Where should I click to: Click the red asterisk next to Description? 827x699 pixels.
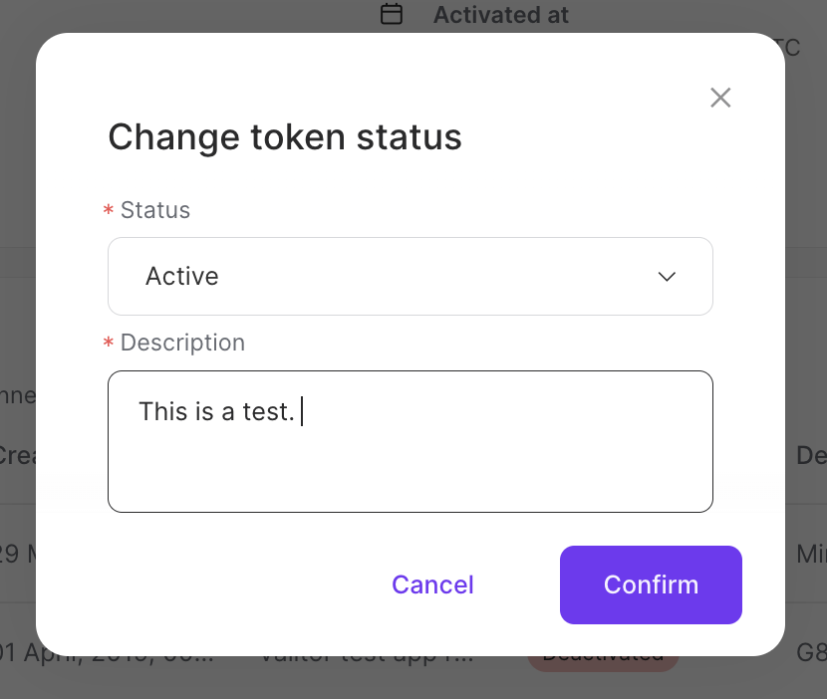pos(108,344)
